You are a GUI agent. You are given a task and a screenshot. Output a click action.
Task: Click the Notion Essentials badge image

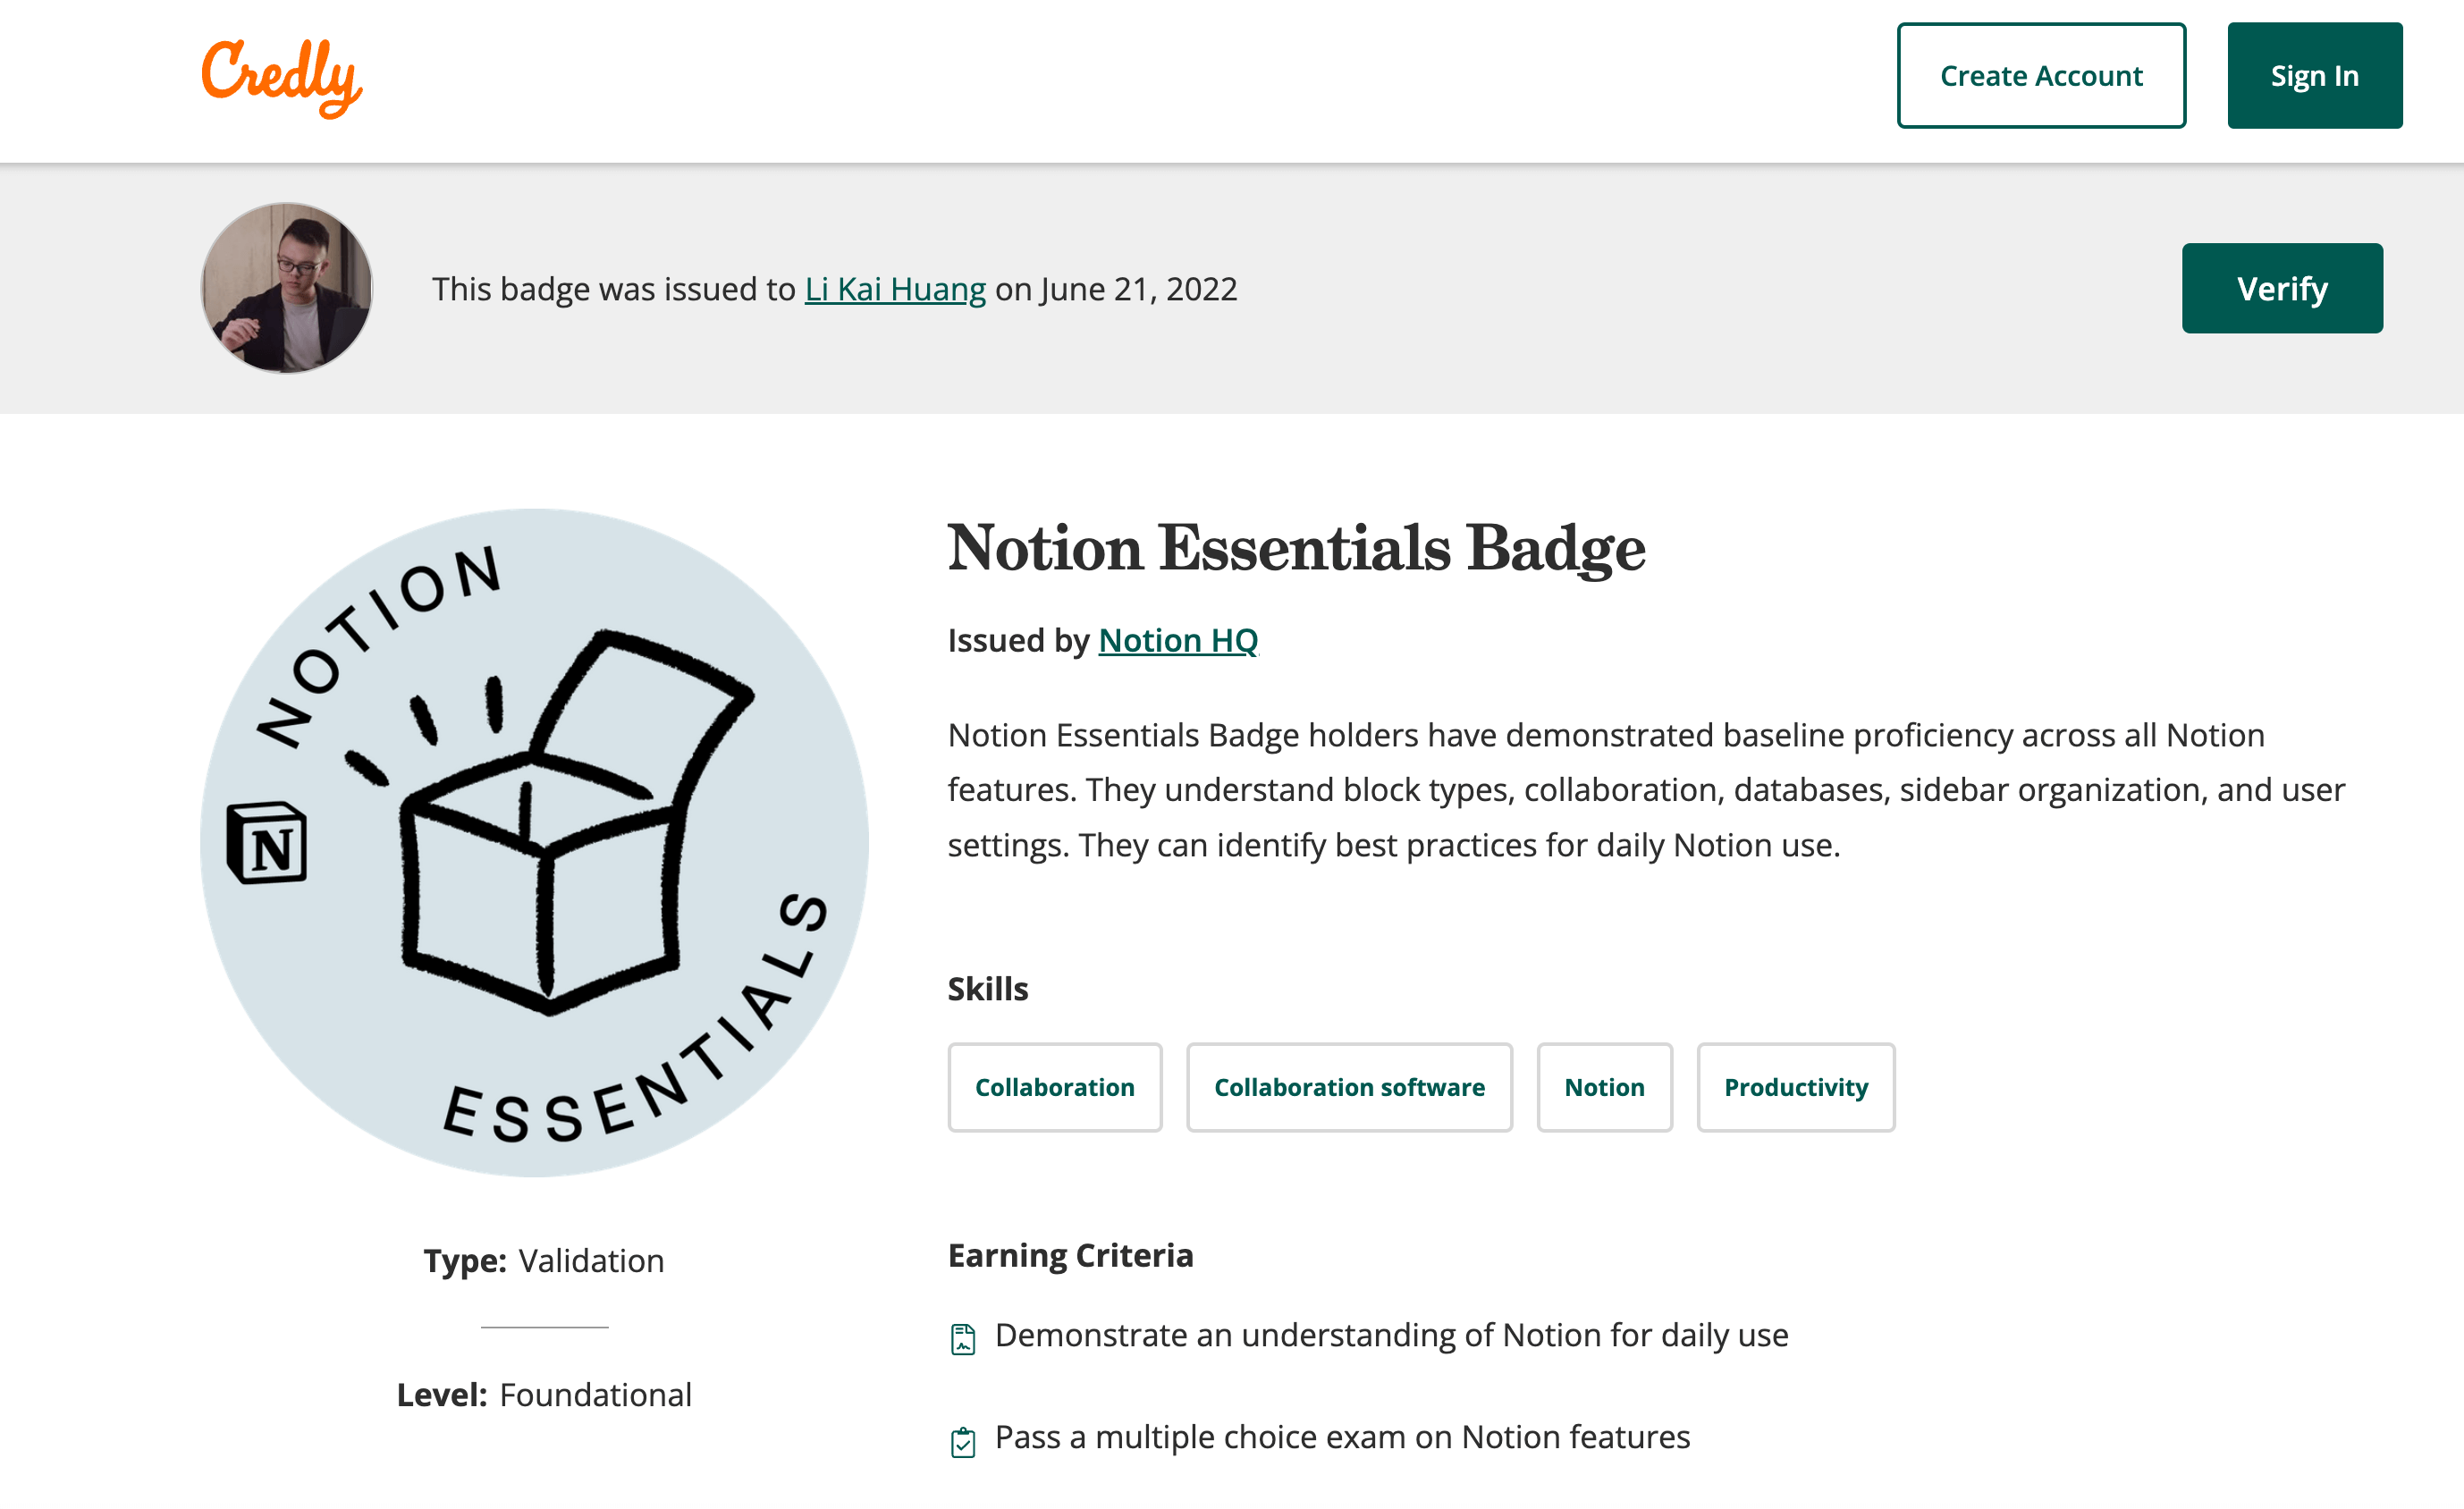point(535,843)
